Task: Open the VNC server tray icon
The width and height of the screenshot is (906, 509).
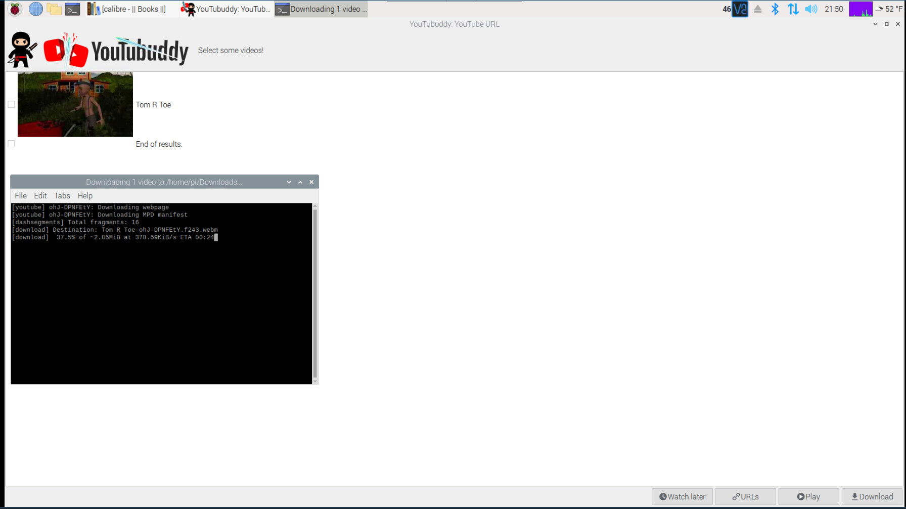Action: point(740,9)
